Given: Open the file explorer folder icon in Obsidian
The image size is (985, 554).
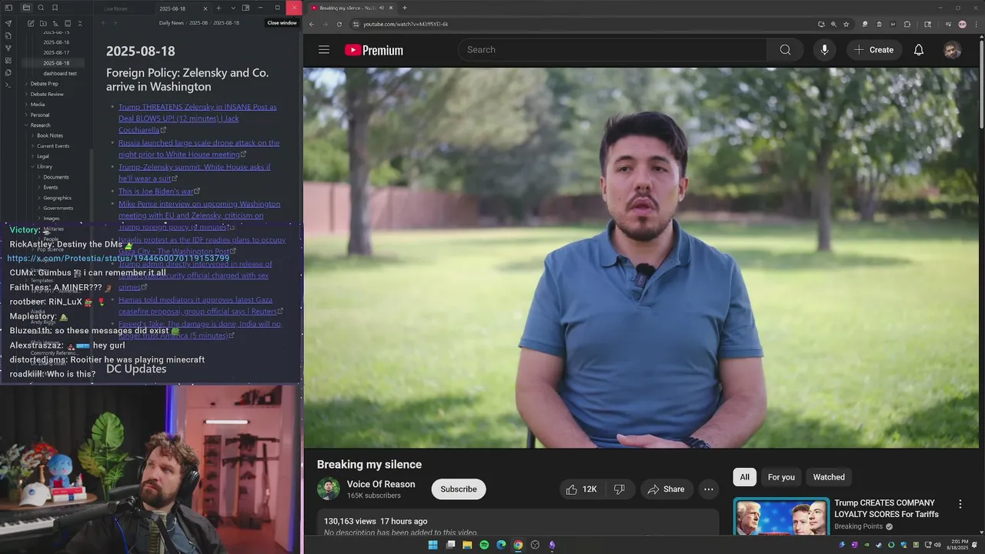Looking at the screenshot, I should (26, 8).
